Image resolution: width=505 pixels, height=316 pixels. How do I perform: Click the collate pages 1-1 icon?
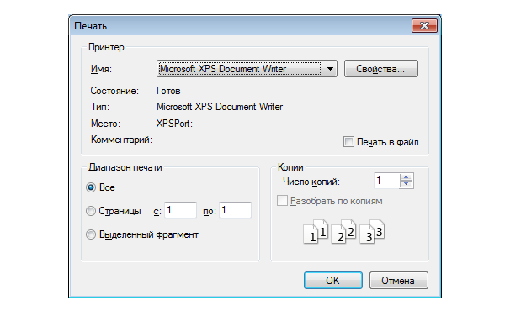coord(316,232)
